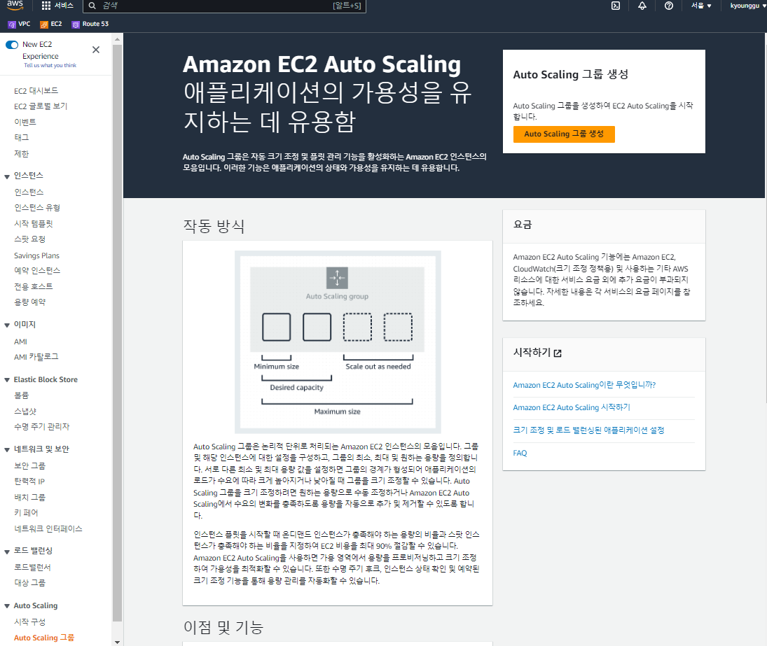Open 키 페어 in sidebar

(26, 513)
